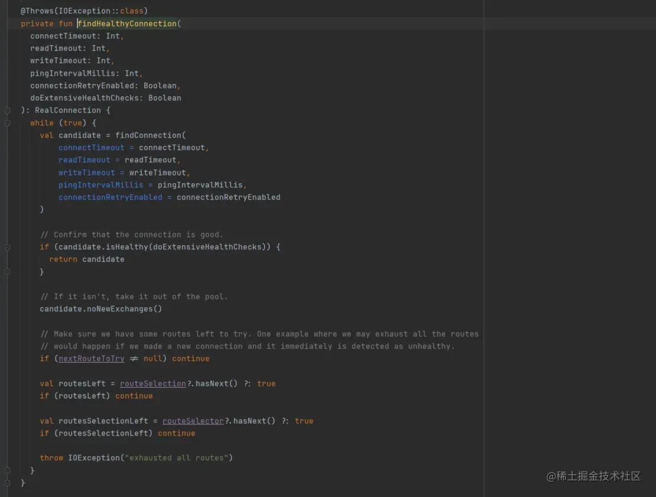Click parameter 'readTimeout: Int,'
This screenshot has height=497, width=656.
[x=70, y=48]
